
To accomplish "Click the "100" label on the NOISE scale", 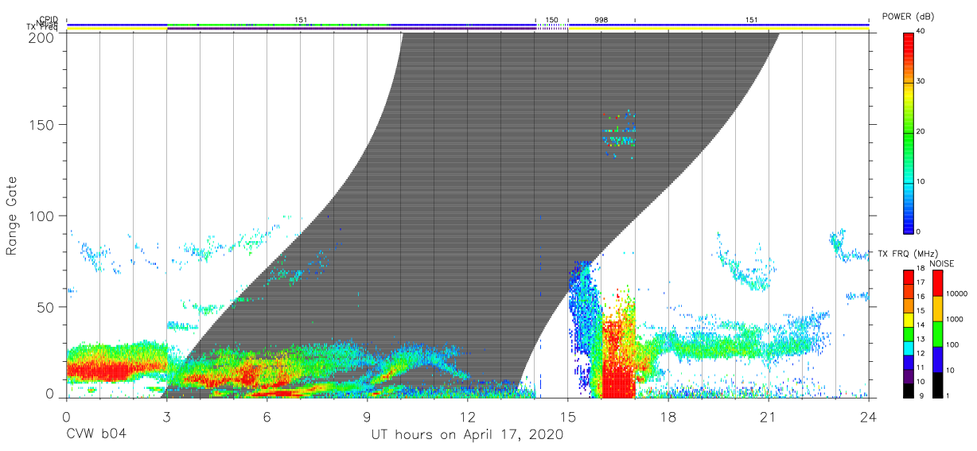I will pyautogui.click(x=953, y=345).
